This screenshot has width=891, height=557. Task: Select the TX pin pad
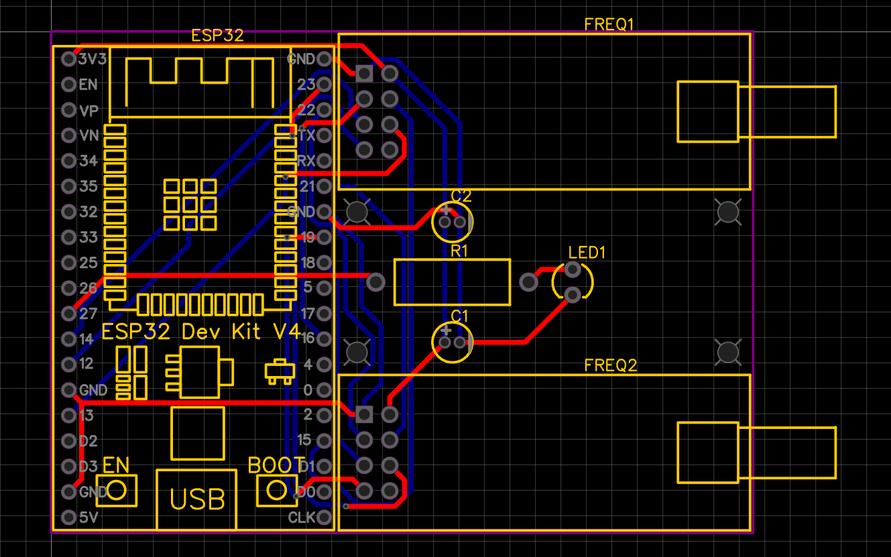(324, 135)
